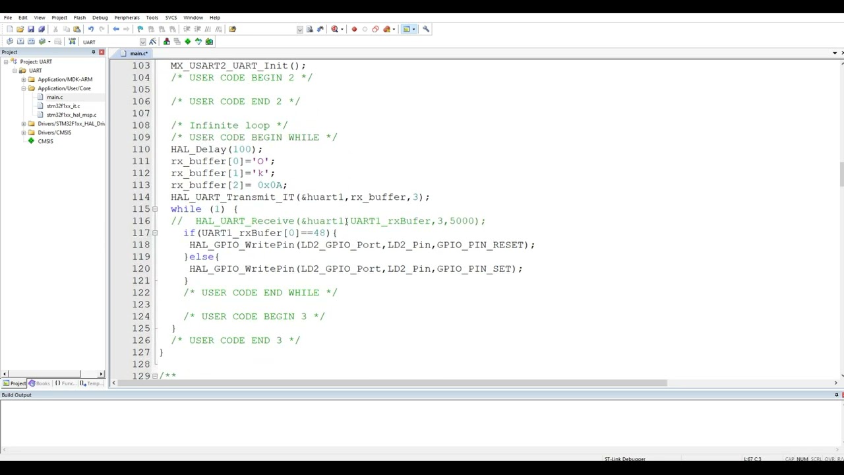This screenshot has width=844, height=475.
Task: Open the Project menu
Action: (59, 18)
